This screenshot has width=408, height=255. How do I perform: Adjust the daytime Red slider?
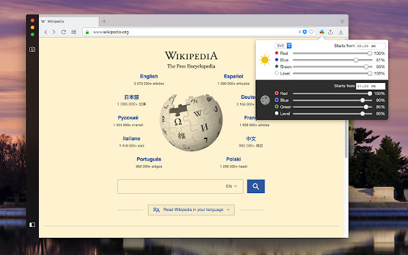[332, 54]
